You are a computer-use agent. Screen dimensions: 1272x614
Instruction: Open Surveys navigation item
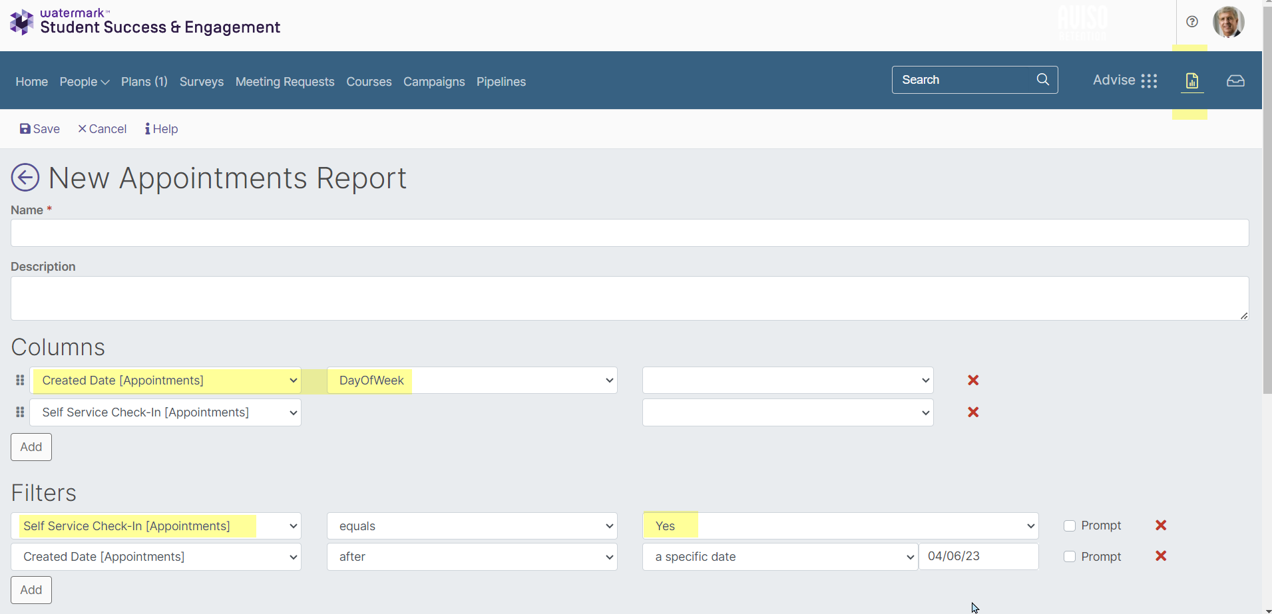point(202,82)
